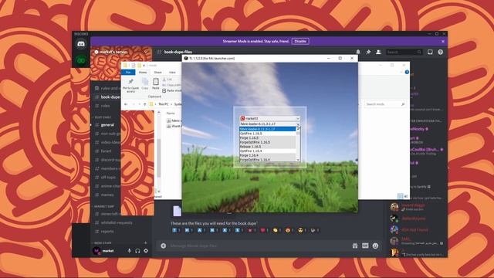Open the Home tab in Explorer ribbon
This screenshot has width=494, height=278.
coord(143,73)
